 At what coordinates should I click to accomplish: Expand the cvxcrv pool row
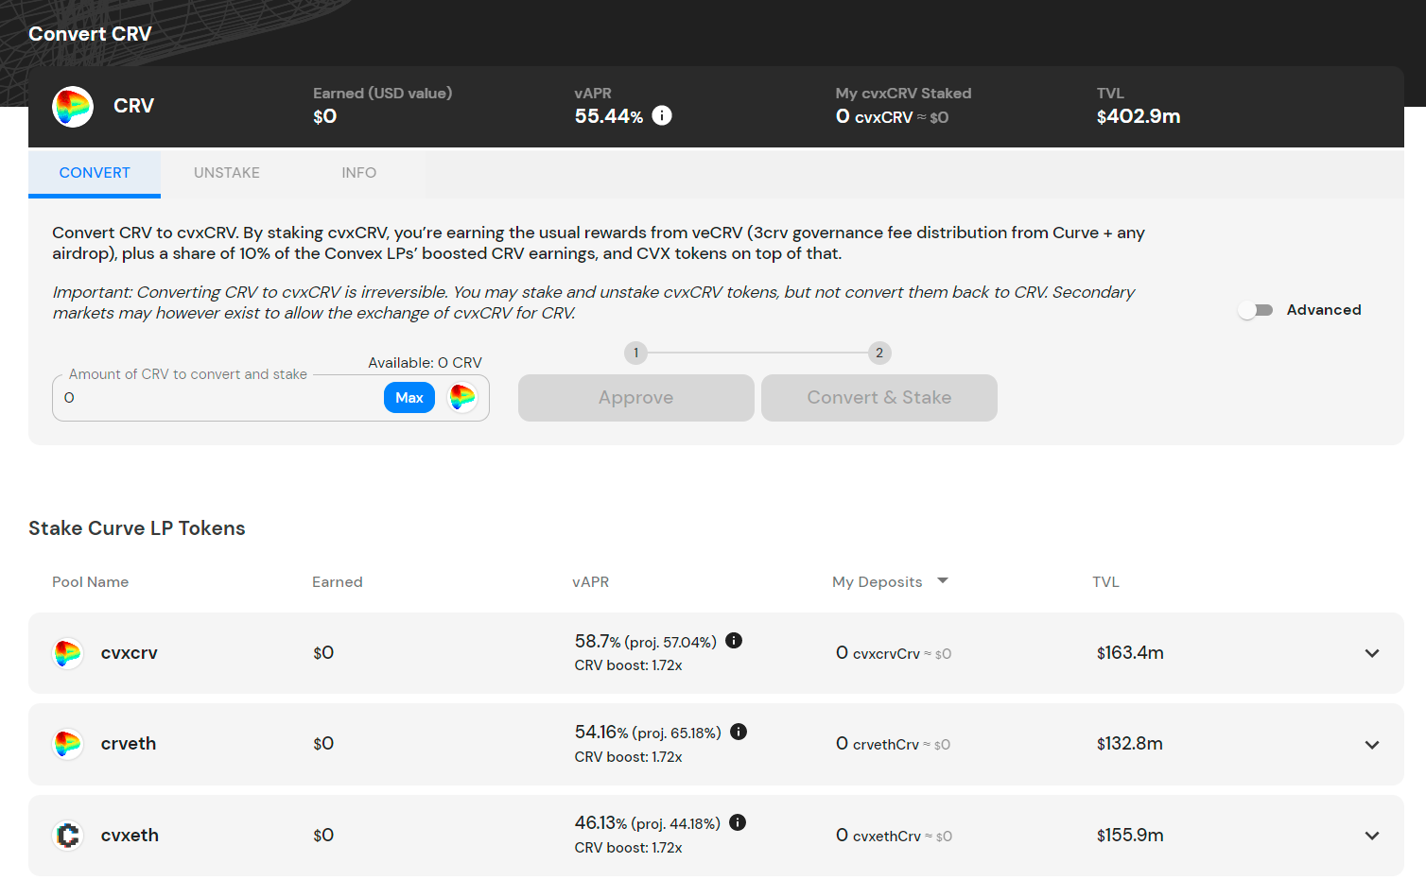click(x=1371, y=653)
